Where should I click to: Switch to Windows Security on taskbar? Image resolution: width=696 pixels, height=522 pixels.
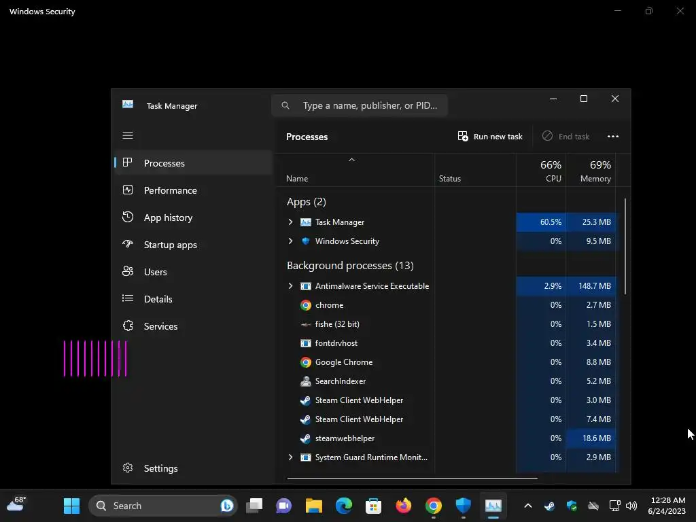464,506
